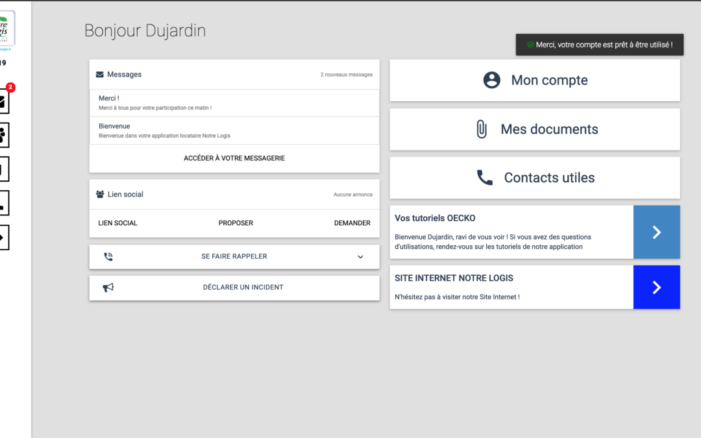Click the Lien Social tab link
This screenshot has height=438, width=701.
tap(118, 223)
